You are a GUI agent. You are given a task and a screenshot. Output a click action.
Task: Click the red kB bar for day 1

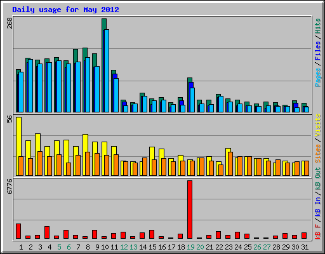pyautogui.click(x=18, y=231)
